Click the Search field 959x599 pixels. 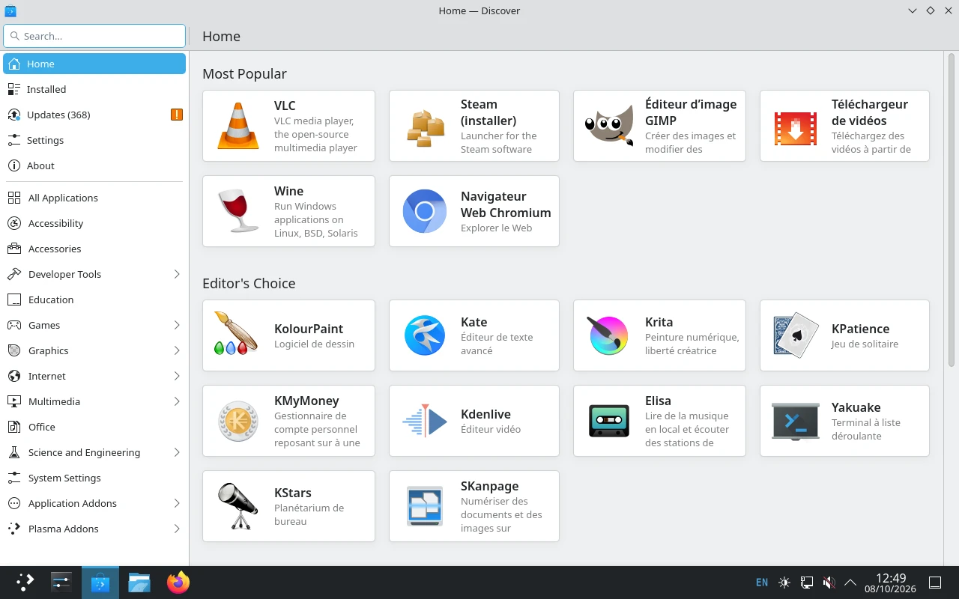pos(94,36)
